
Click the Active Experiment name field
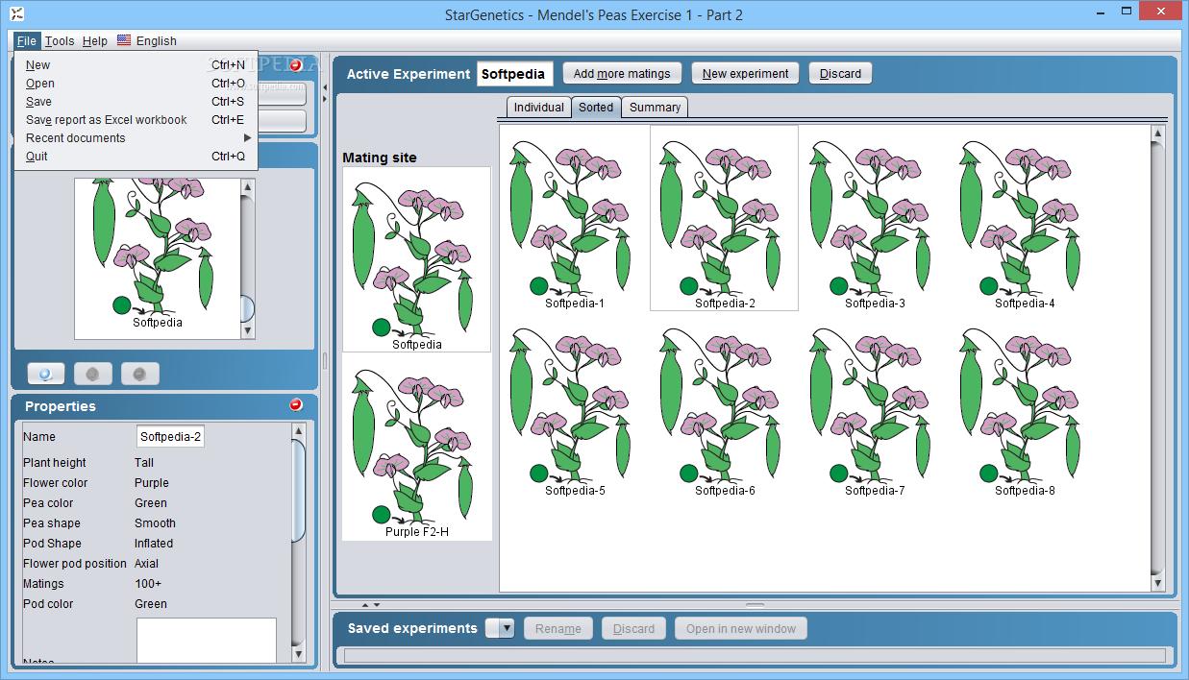pyautogui.click(x=515, y=74)
